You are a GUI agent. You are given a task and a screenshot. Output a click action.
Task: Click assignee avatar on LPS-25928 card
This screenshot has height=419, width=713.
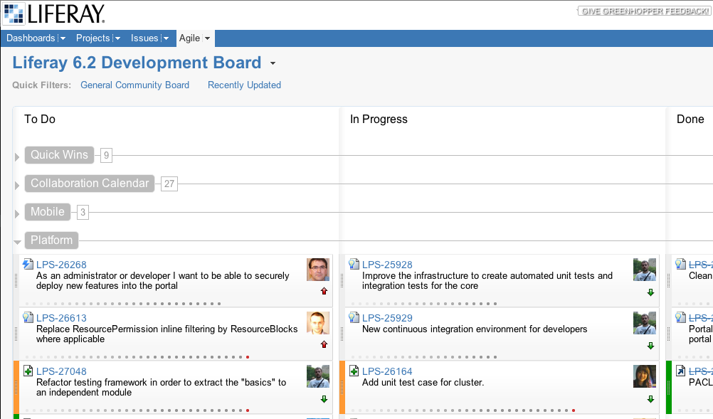(x=645, y=270)
